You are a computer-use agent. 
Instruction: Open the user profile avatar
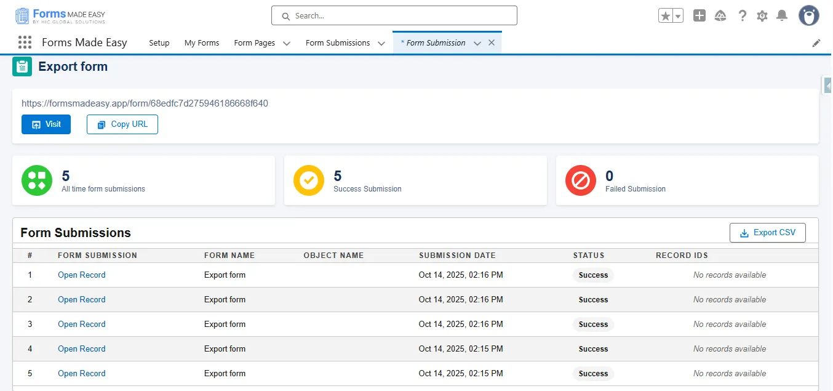808,16
